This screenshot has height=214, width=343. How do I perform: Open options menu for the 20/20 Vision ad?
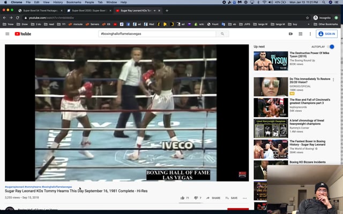point(333,80)
